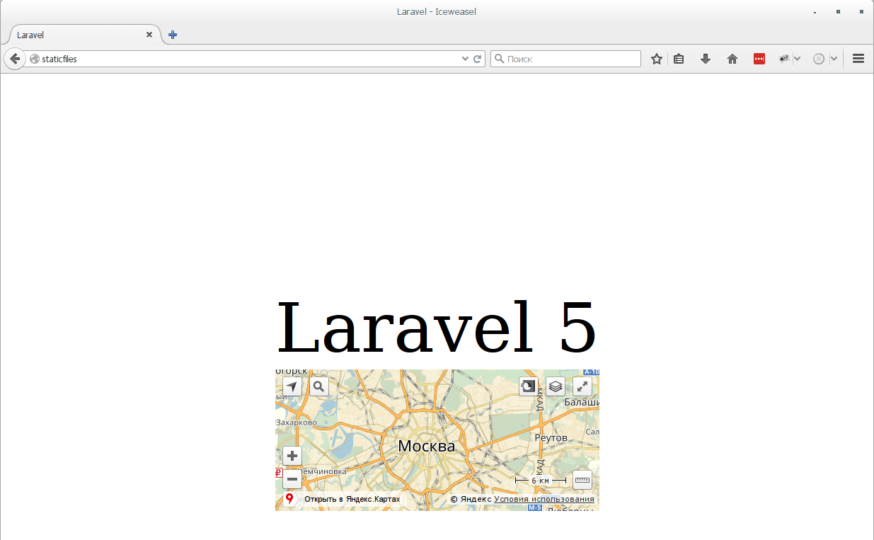Expand map to fullscreen

click(x=582, y=386)
